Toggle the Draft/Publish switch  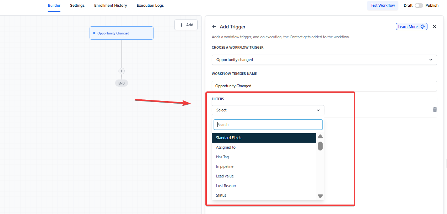pyautogui.click(x=419, y=6)
